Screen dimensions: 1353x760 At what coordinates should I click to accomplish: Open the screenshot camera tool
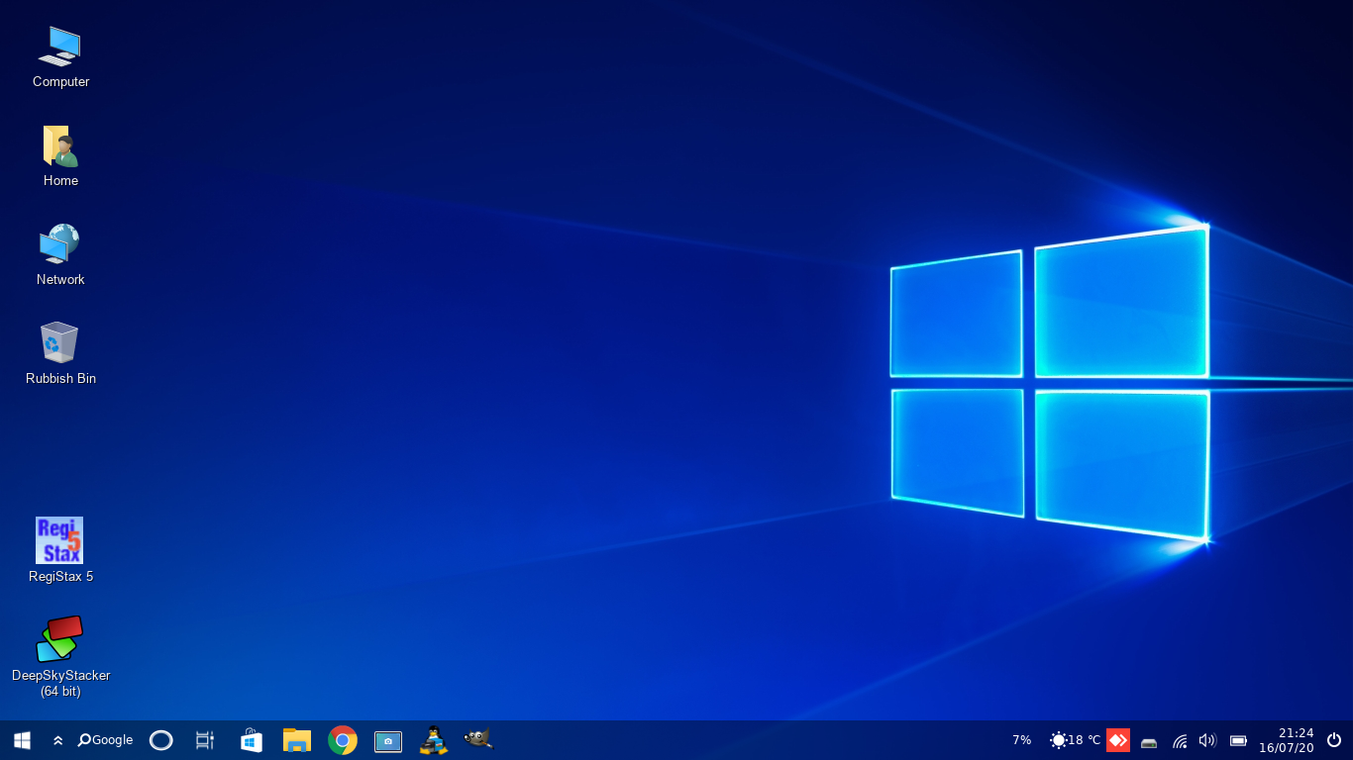(388, 740)
